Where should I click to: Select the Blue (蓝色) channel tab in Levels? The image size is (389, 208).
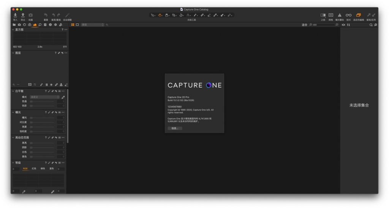52,169
